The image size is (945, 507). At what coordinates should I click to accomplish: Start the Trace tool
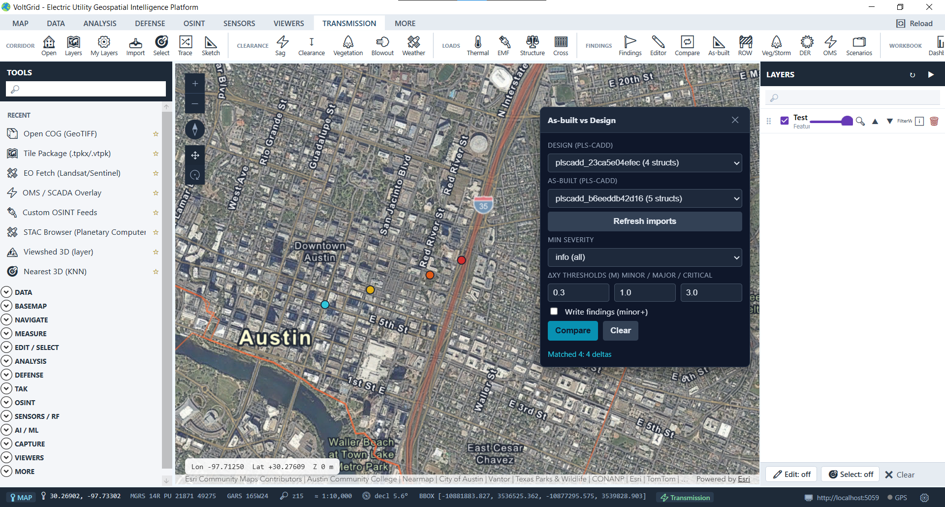[x=185, y=46]
